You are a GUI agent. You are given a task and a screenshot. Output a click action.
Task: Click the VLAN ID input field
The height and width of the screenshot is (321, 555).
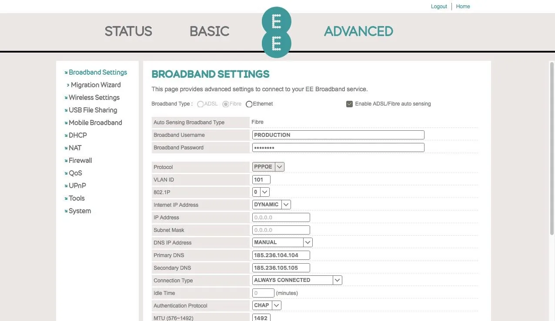point(261,179)
